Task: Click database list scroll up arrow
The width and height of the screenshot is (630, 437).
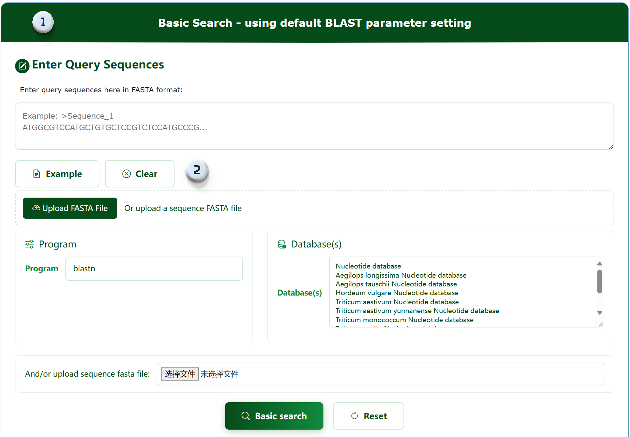Action: pyautogui.click(x=599, y=264)
